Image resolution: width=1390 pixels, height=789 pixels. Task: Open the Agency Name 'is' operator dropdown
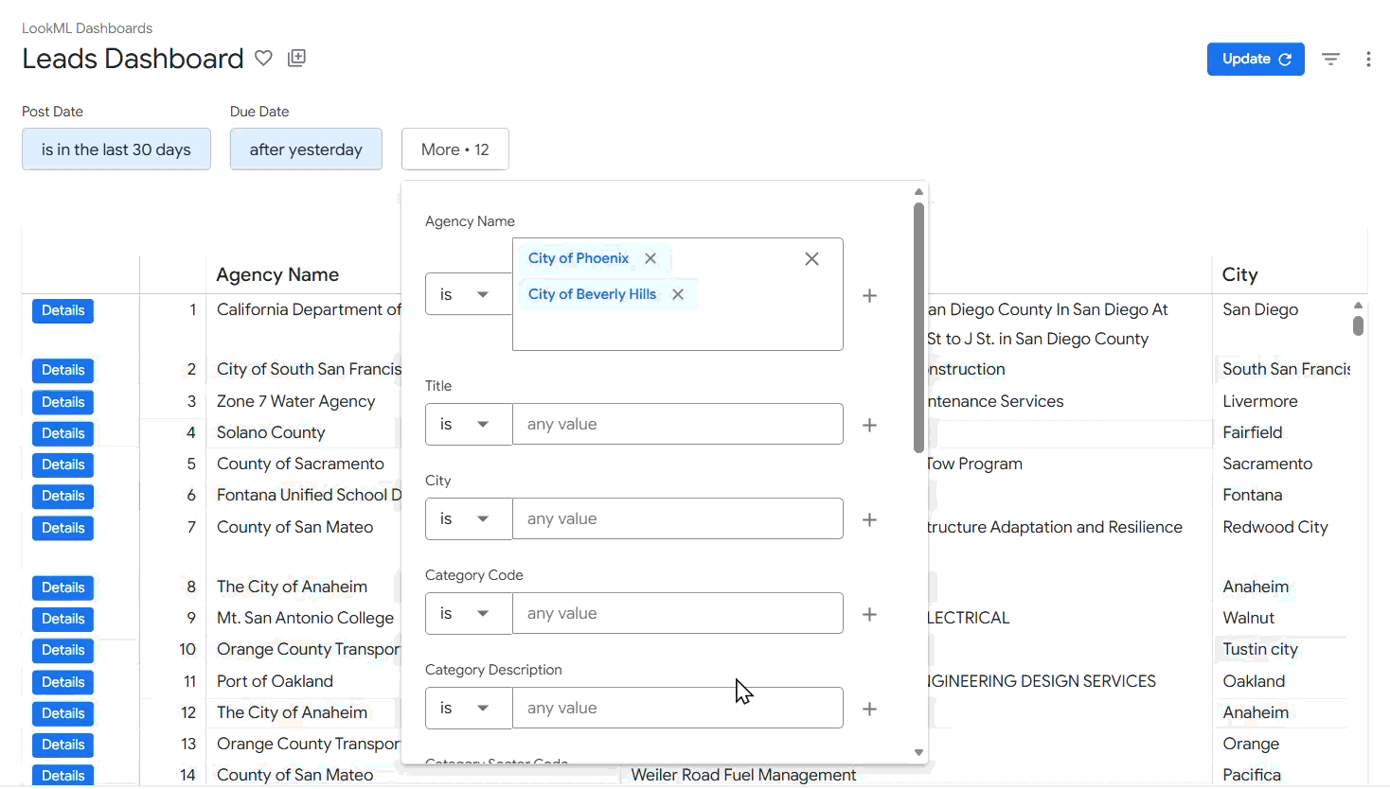(x=469, y=294)
